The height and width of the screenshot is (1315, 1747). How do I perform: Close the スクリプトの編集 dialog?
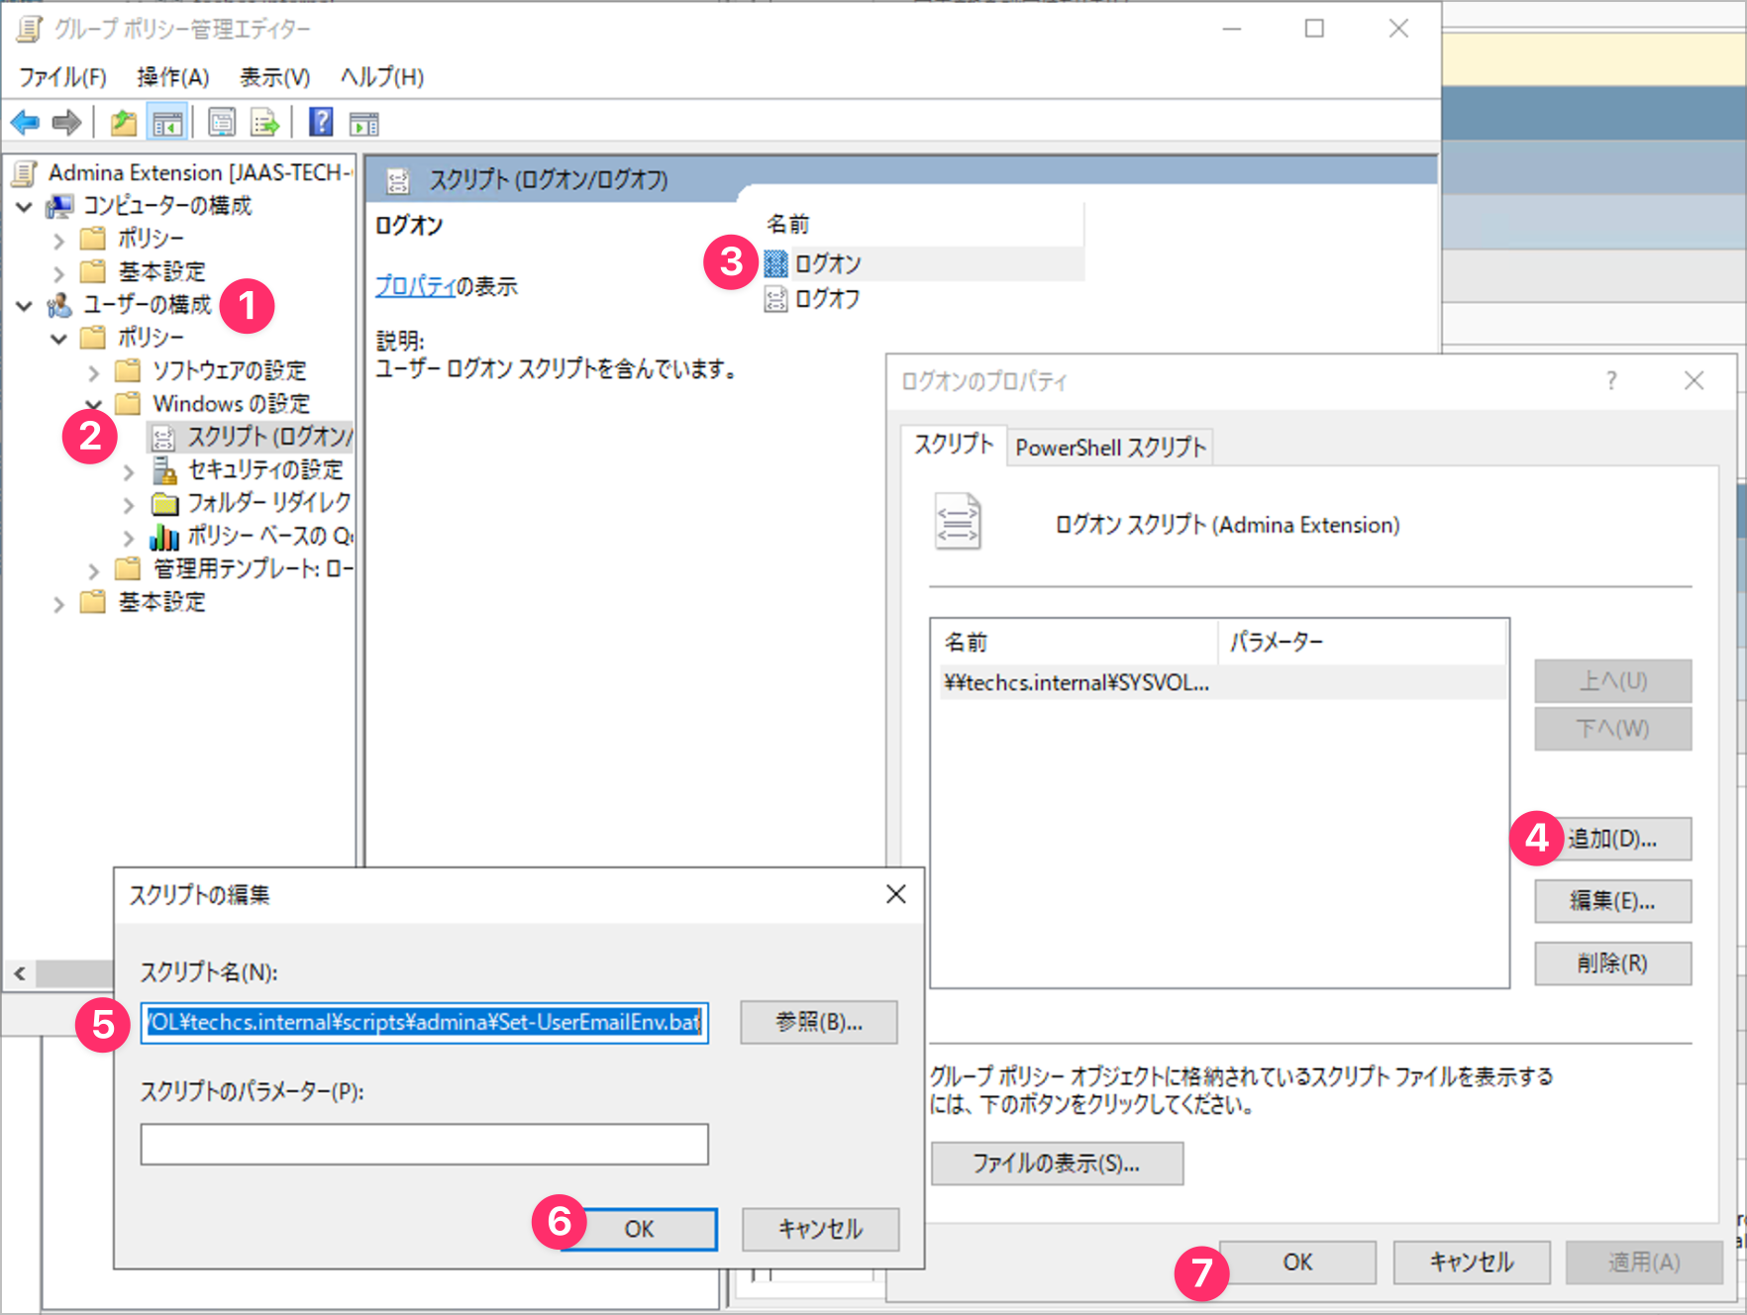896,894
